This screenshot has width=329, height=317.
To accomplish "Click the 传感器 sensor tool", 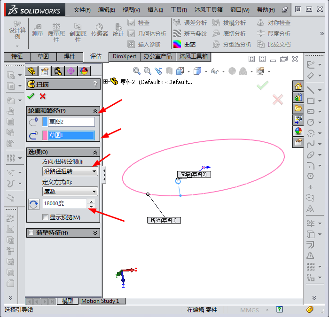I will [99, 29].
